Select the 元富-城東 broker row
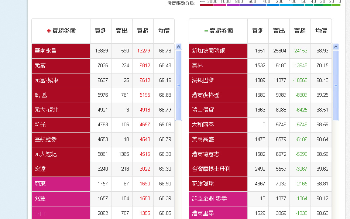The width and height of the screenshot is (350, 219). pyautogui.click(x=103, y=81)
